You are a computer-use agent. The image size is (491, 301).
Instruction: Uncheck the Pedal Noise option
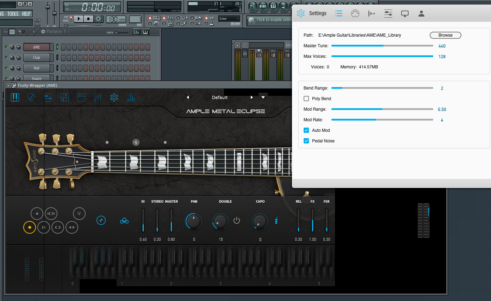(x=306, y=141)
